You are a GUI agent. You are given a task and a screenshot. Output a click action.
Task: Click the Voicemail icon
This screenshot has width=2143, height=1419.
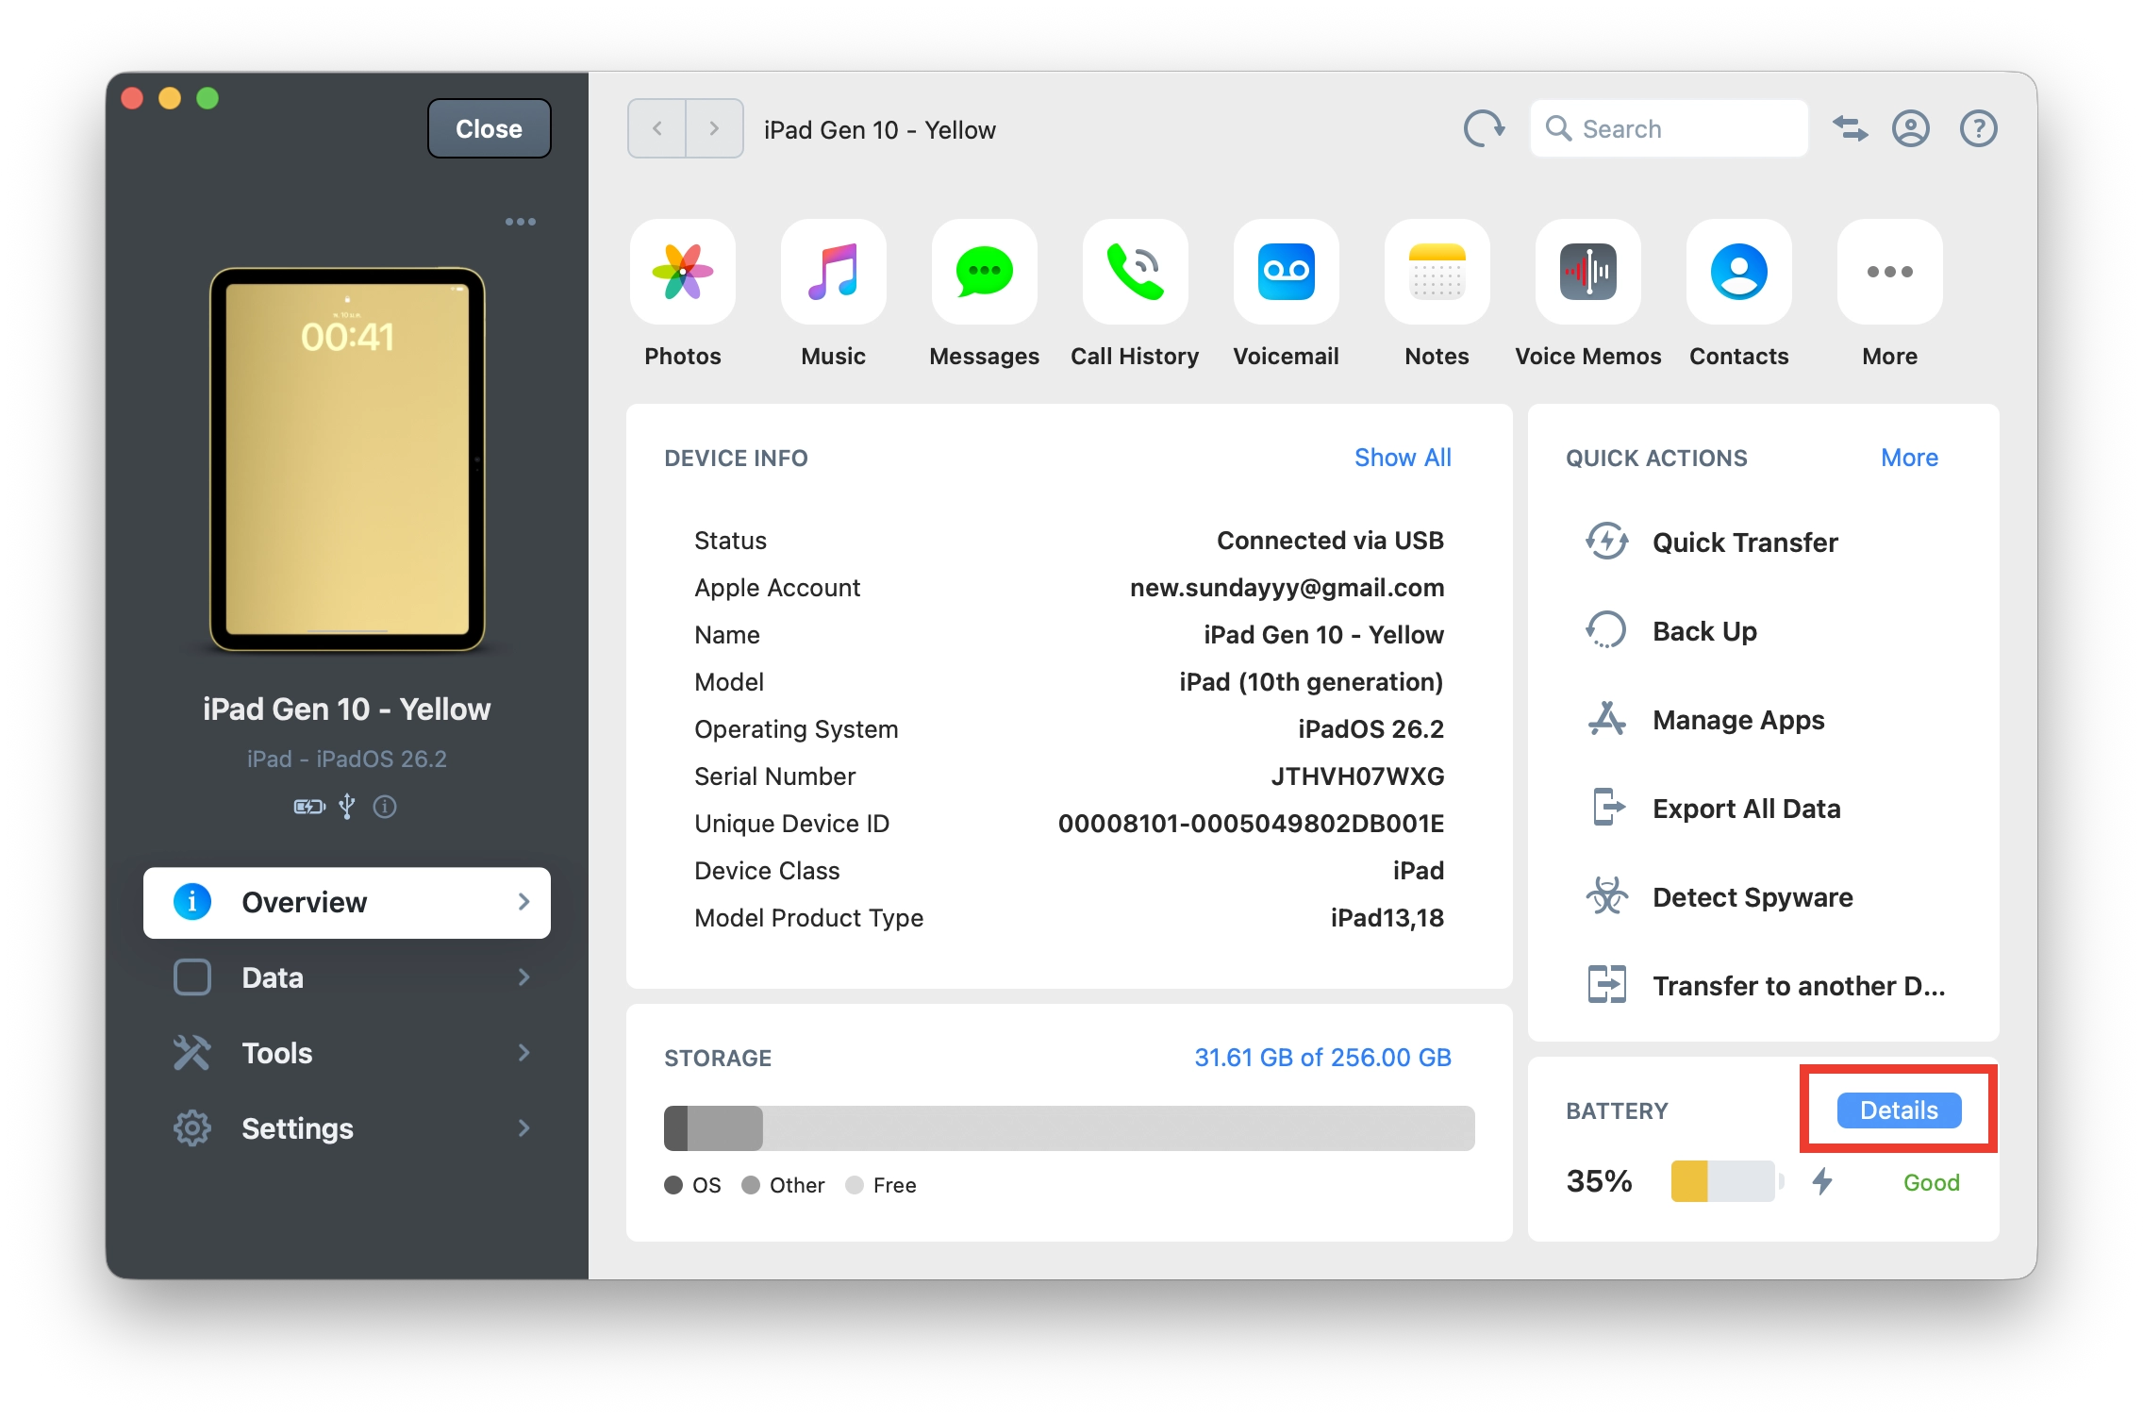[x=1286, y=273]
